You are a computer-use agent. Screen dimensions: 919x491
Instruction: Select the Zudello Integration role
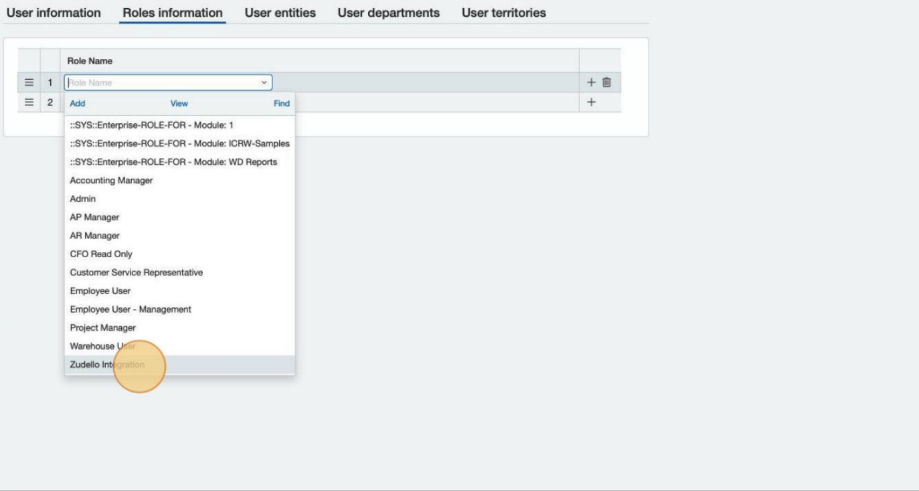[x=107, y=364]
